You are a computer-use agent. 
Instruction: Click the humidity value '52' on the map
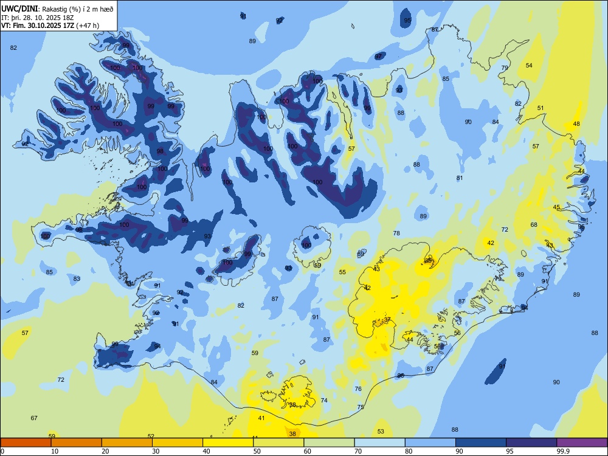pos(151,436)
